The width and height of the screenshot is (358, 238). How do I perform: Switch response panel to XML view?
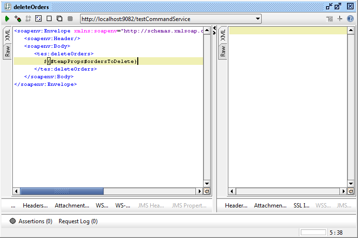223,35
